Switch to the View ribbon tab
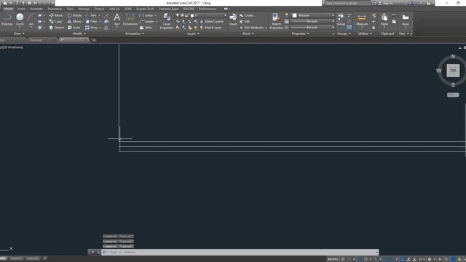The image size is (466, 262). (x=70, y=9)
